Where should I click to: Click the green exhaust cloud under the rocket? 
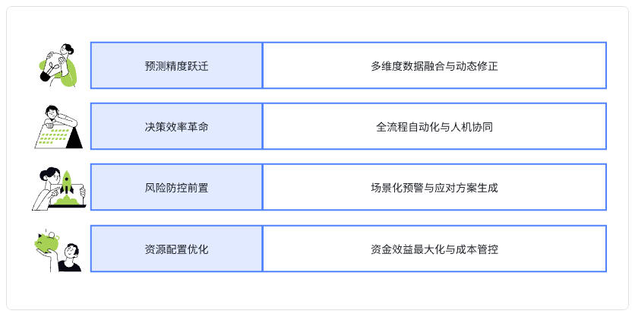click(x=67, y=200)
